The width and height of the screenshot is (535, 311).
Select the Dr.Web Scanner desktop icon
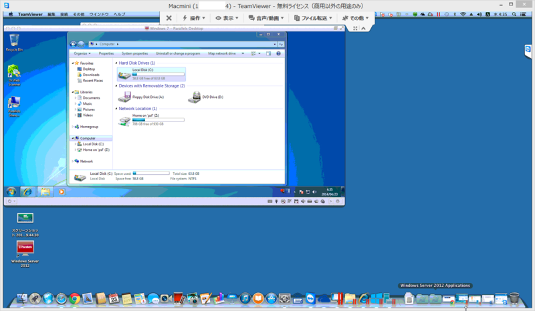[14, 75]
